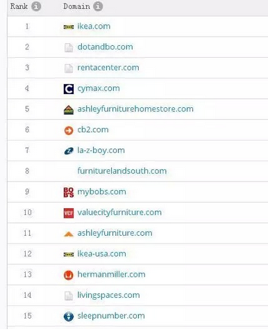Image resolution: width=268 pixels, height=334 pixels.
Task: Click the Herman Miller red circle icon
Action: tap(69, 275)
